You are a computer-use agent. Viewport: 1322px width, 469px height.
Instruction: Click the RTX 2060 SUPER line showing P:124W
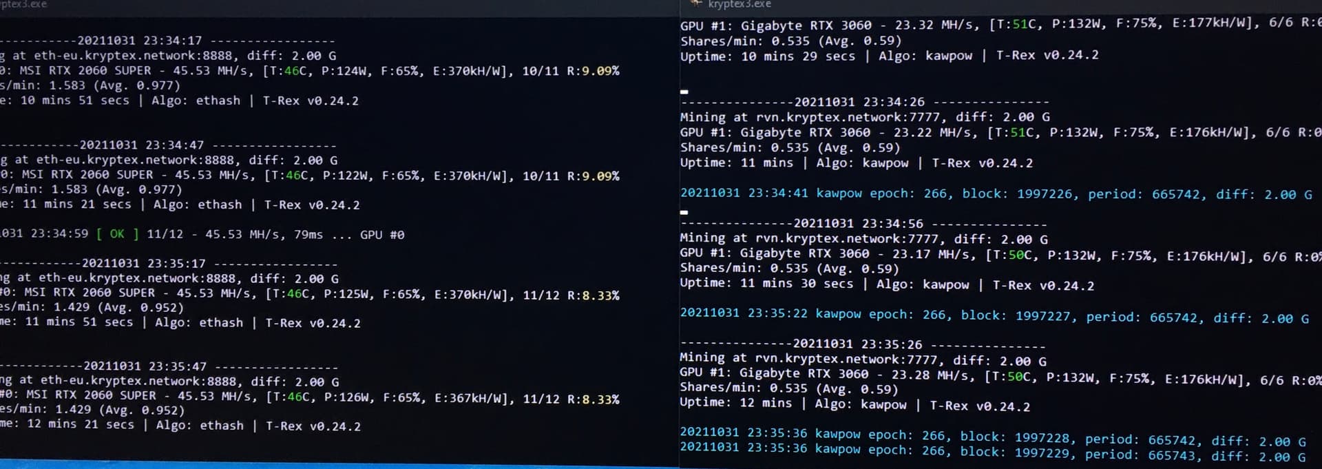310,70
